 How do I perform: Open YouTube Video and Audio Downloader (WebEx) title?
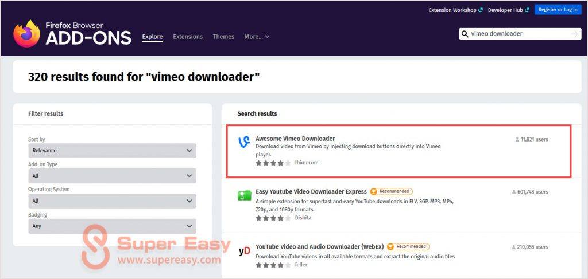[319, 247]
